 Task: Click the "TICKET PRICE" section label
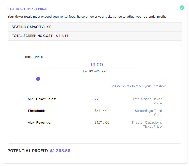click(33, 57)
